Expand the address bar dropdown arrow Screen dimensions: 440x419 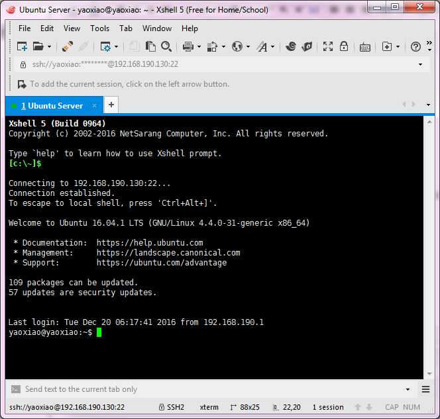pyautogui.click(x=420, y=64)
